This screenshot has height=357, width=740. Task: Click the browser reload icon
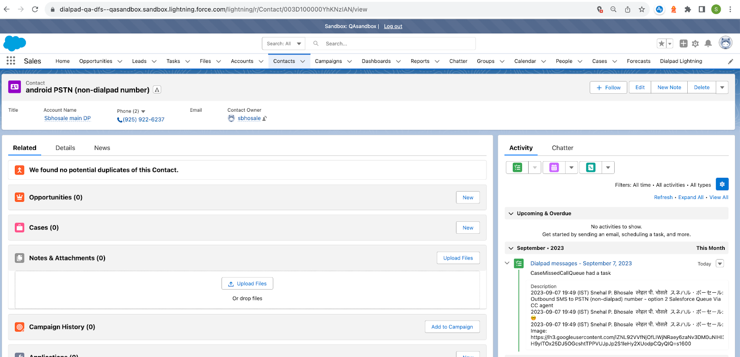tap(35, 9)
